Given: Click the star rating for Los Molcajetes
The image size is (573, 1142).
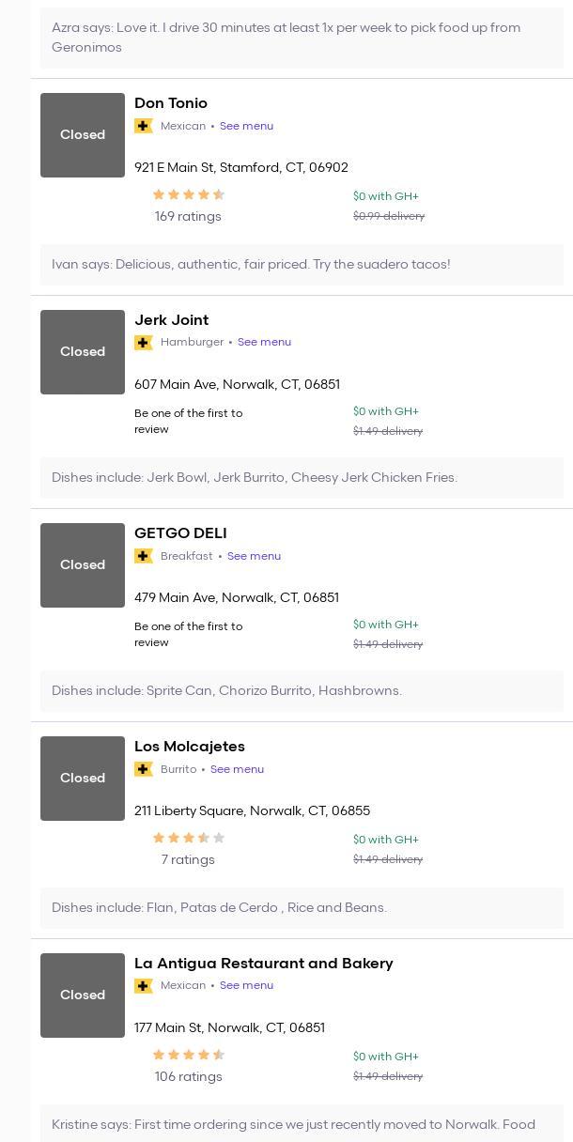Looking at the screenshot, I should pos(188,839).
